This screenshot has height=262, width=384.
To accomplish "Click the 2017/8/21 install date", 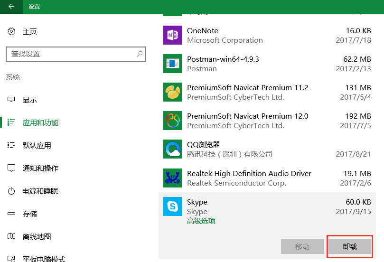I will (354, 154).
